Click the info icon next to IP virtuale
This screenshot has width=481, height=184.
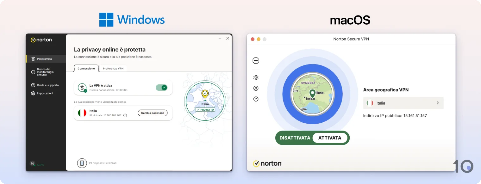[125, 115]
